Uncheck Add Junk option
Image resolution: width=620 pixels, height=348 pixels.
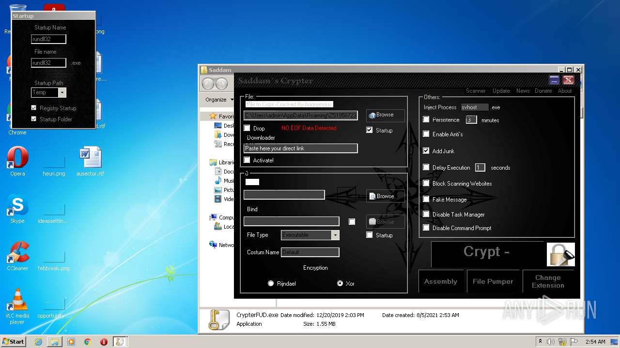pos(426,151)
